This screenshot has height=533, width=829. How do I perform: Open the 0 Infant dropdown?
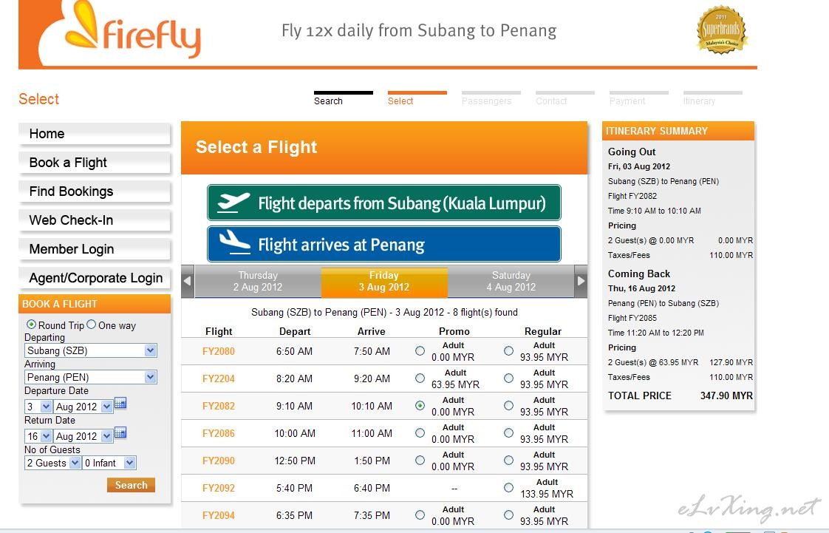109,463
